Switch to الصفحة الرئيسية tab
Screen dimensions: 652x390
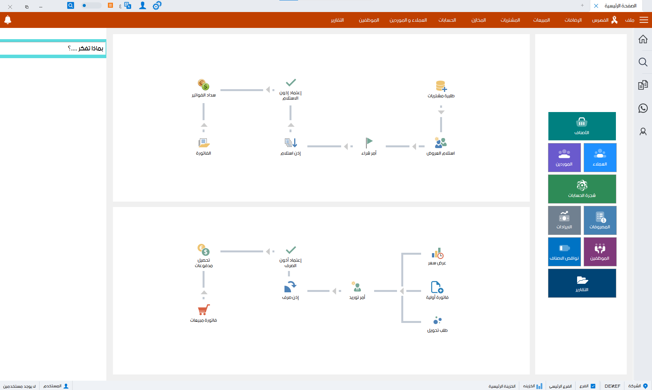click(x=620, y=6)
